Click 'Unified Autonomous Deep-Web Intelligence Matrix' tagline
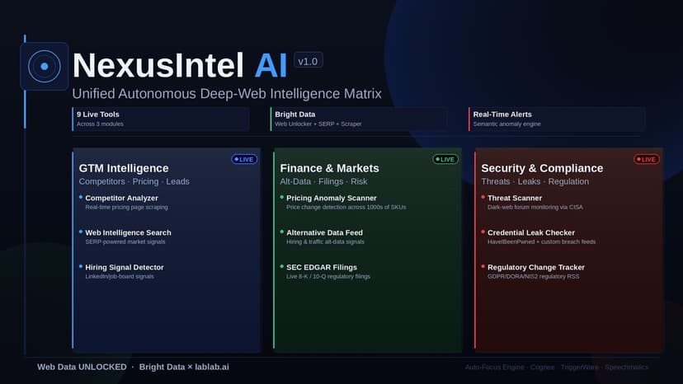This screenshot has width=683, height=384. click(227, 94)
